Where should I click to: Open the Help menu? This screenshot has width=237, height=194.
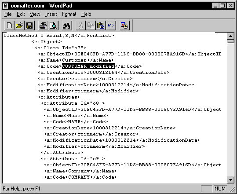coord(86,14)
